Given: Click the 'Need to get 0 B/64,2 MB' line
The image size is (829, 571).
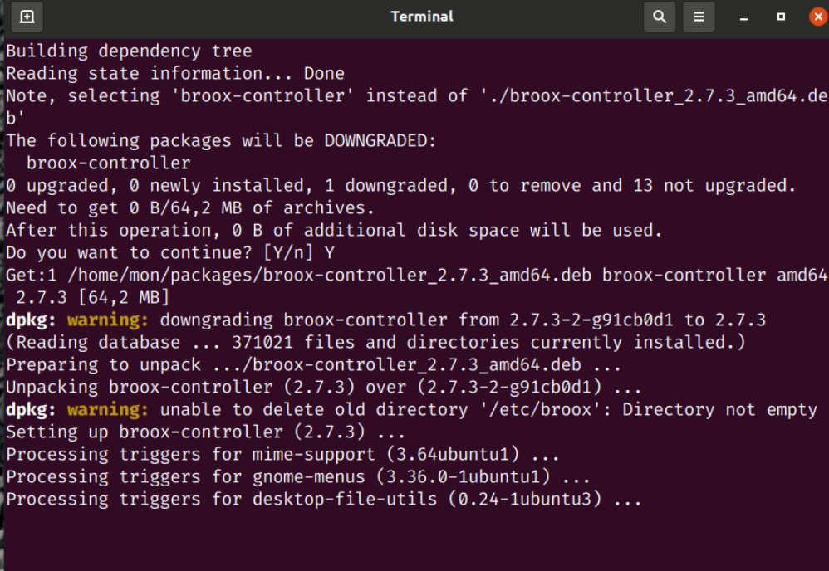Looking at the screenshot, I should pyautogui.click(x=189, y=208).
